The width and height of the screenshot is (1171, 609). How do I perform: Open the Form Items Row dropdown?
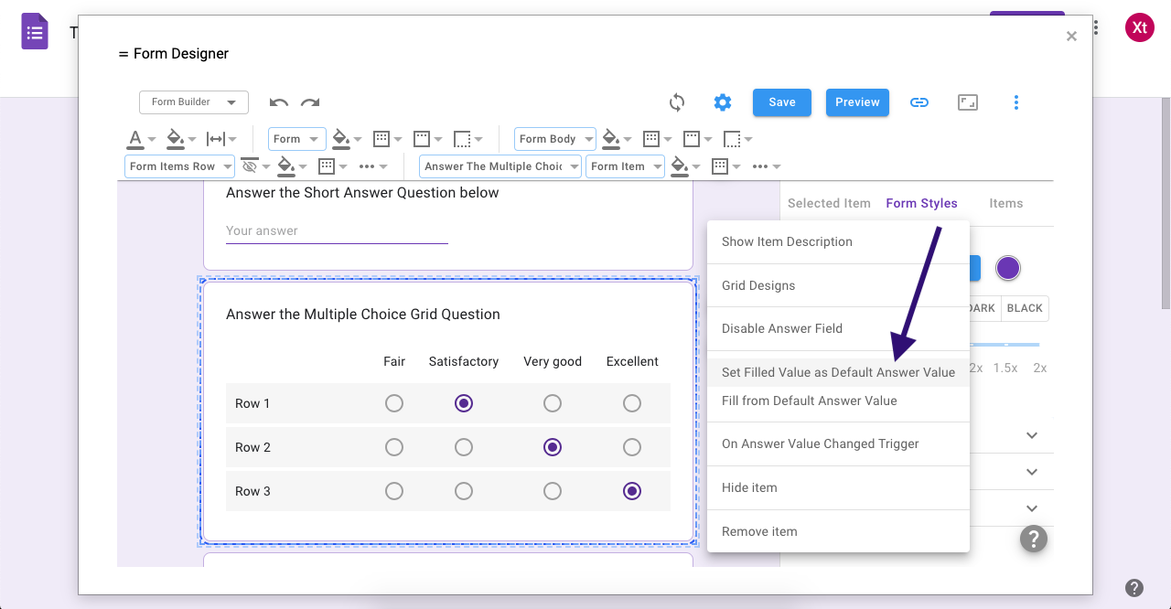[180, 166]
